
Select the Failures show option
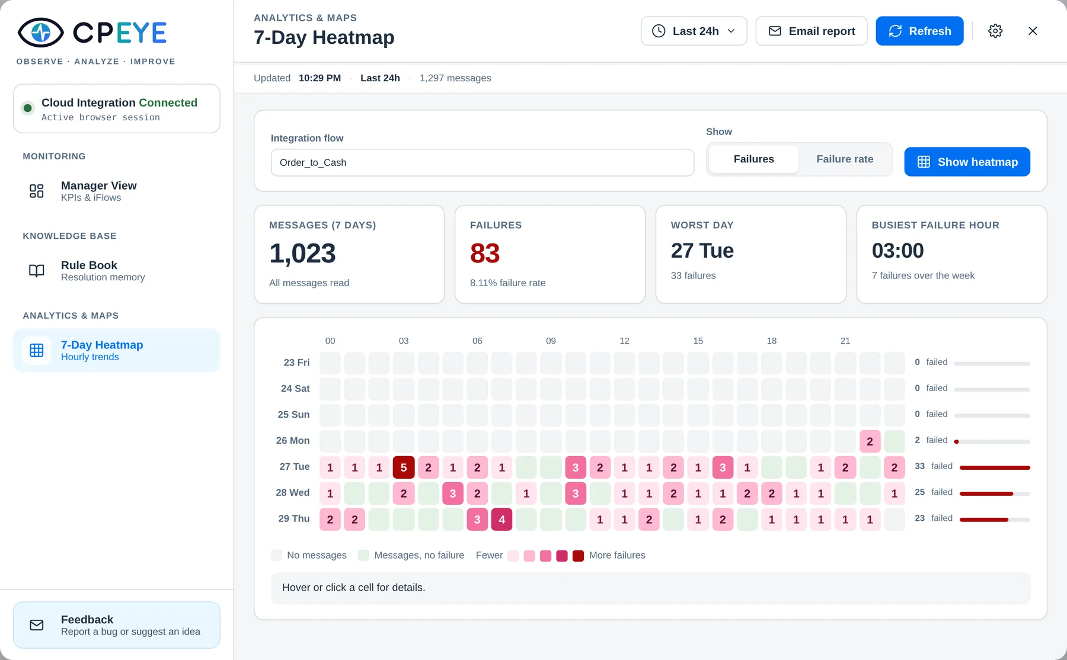click(753, 159)
